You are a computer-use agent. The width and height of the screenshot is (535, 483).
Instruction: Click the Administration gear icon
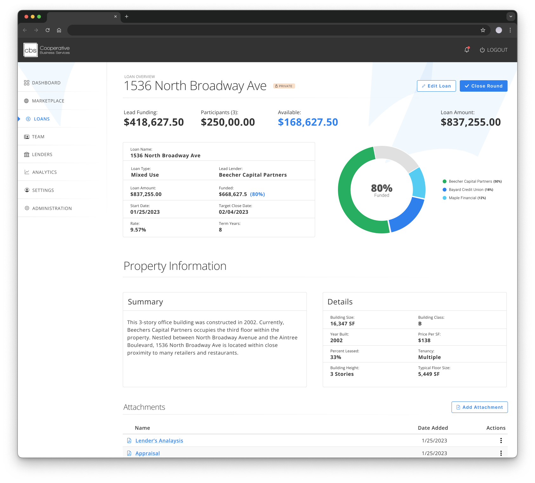tap(27, 208)
